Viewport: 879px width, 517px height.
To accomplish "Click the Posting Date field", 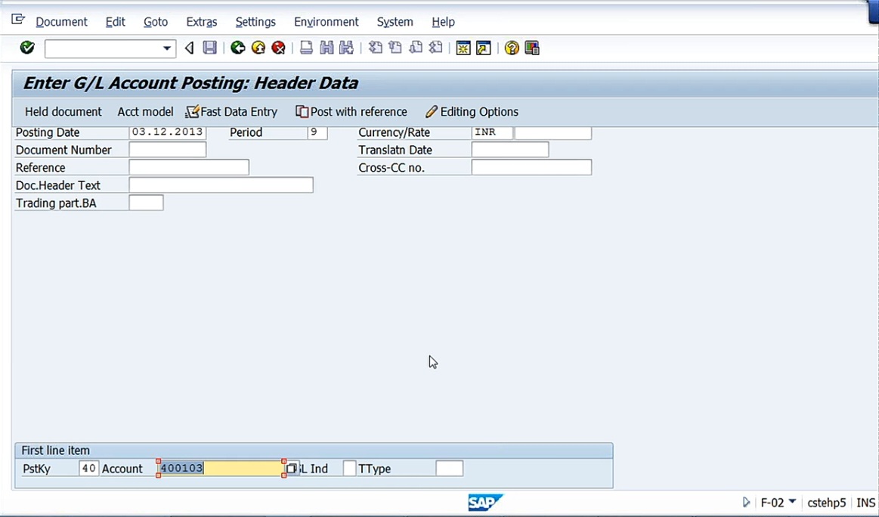I will tap(168, 132).
